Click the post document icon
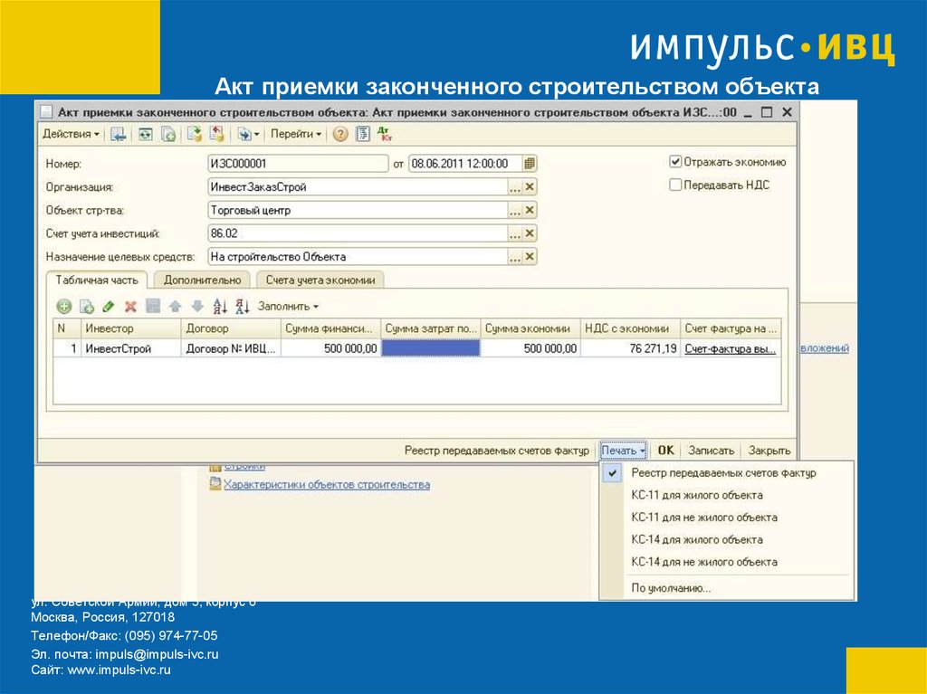927x694 pixels. pyautogui.click(x=195, y=134)
